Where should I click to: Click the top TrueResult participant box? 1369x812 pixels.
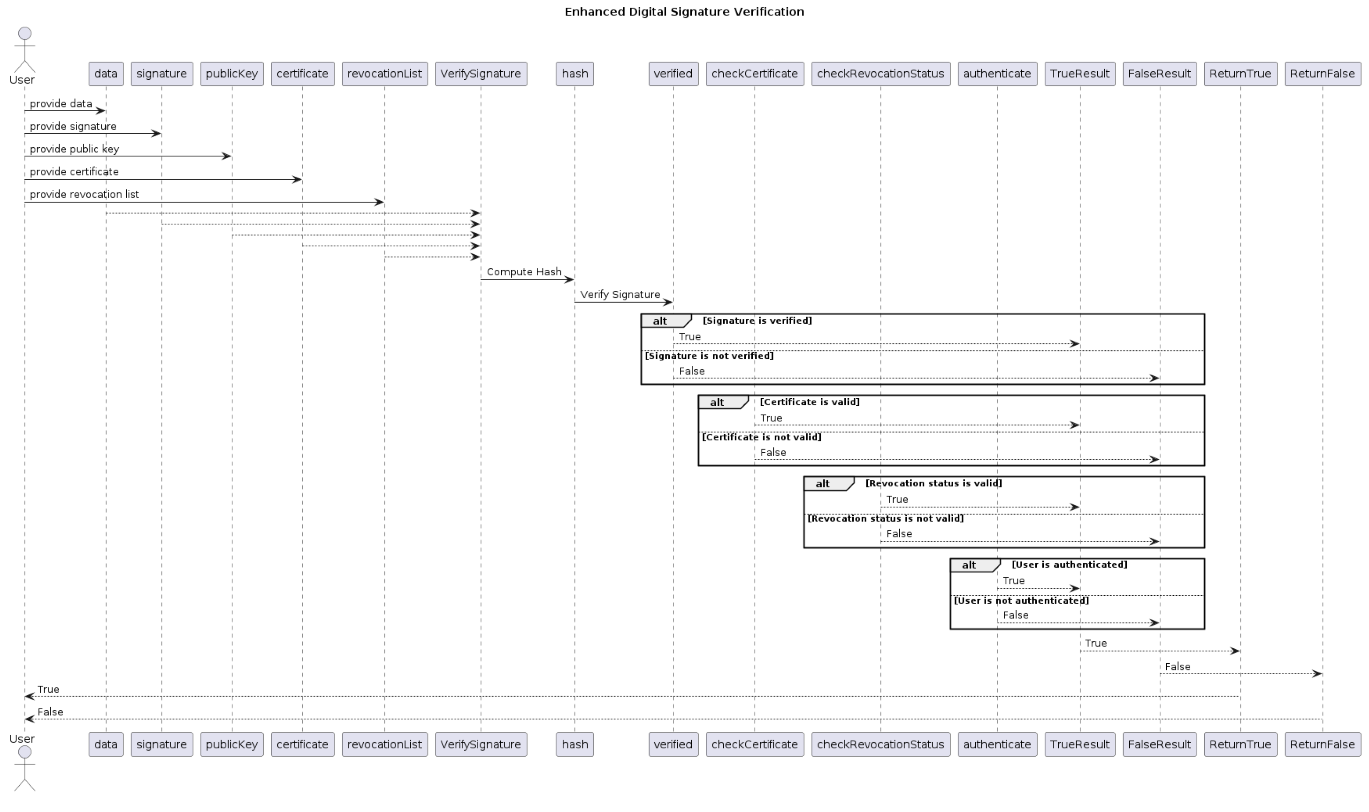coord(1079,74)
